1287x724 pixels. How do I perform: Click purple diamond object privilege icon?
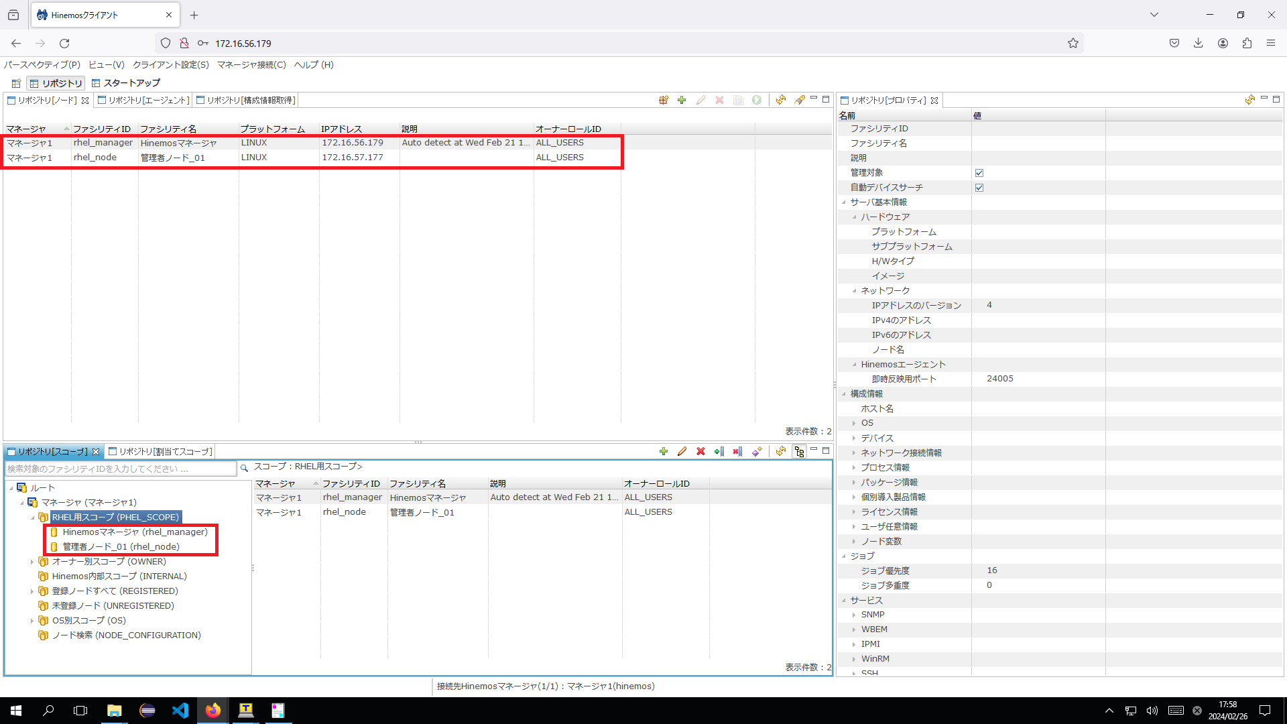(757, 451)
